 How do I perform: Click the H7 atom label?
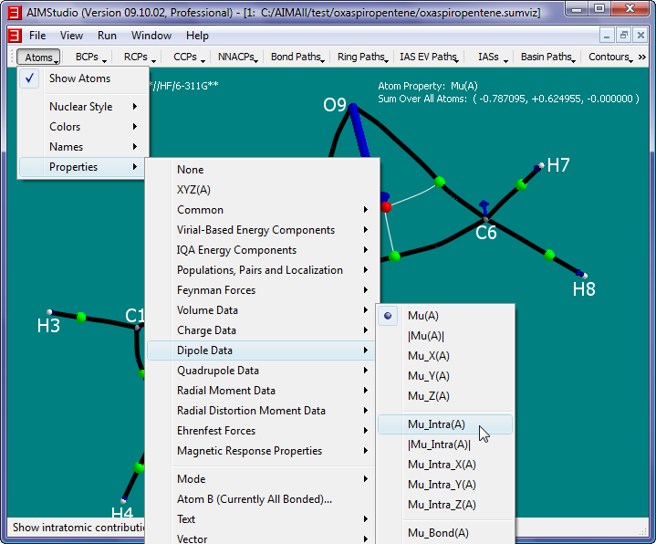tap(557, 165)
